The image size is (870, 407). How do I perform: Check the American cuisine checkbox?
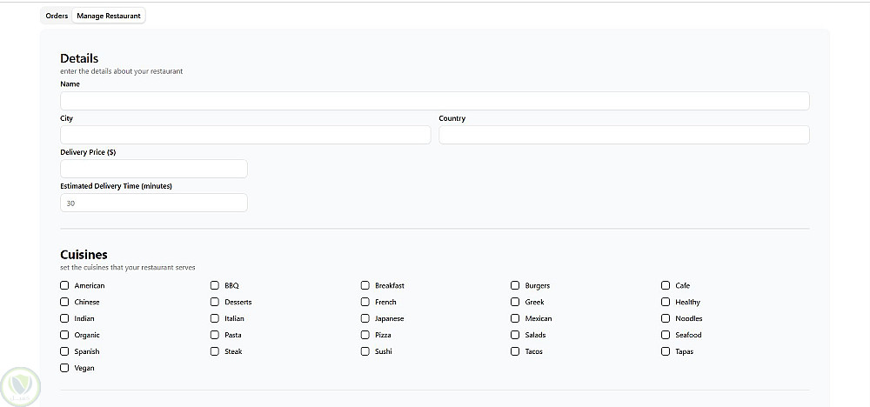pyautogui.click(x=64, y=285)
